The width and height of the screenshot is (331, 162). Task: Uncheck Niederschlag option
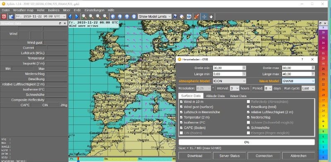point(249,117)
